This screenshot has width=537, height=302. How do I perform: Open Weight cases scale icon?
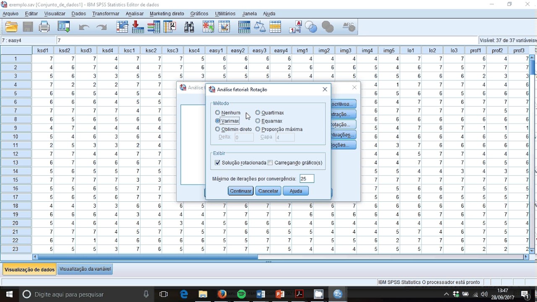coord(260,27)
